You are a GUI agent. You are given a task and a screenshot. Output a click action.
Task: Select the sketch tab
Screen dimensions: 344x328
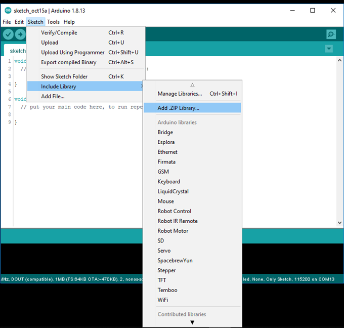click(x=15, y=51)
